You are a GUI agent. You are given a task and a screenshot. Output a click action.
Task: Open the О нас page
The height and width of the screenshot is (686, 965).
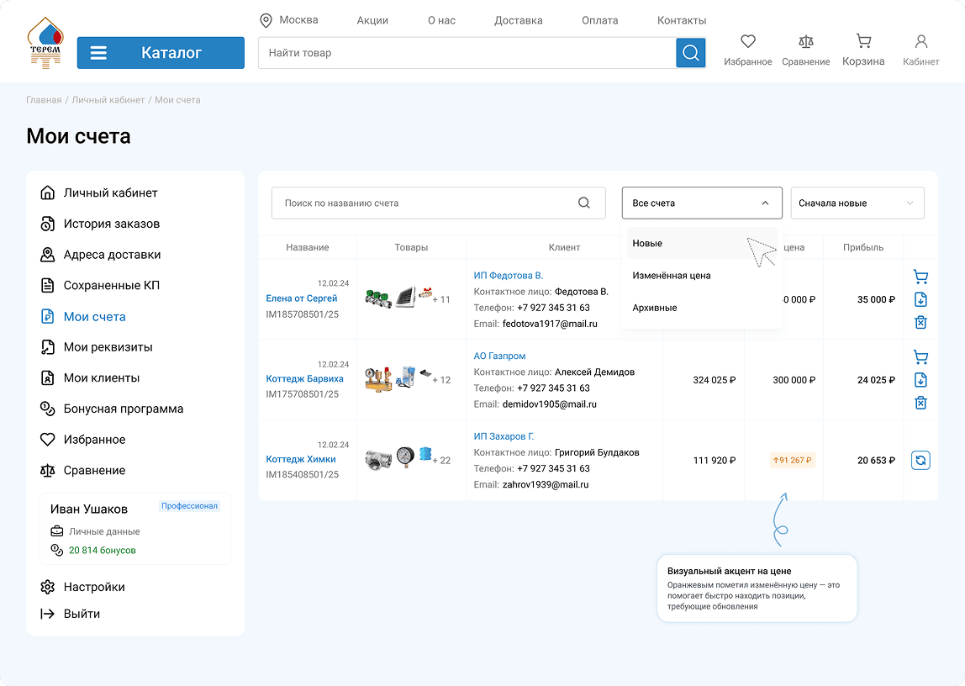click(441, 20)
